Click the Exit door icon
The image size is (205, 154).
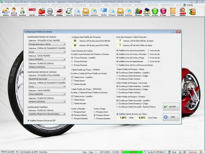coord(192,12)
